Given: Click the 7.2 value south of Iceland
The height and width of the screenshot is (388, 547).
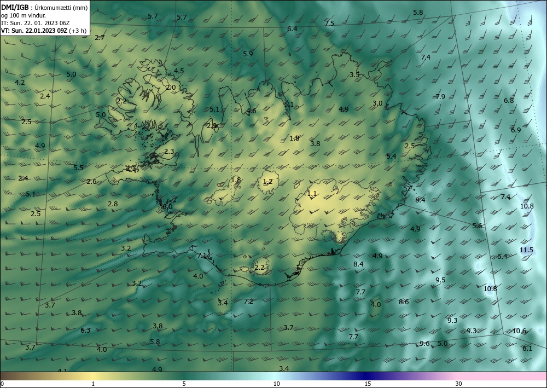Looking at the screenshot, I should click(x=248, y=301).
